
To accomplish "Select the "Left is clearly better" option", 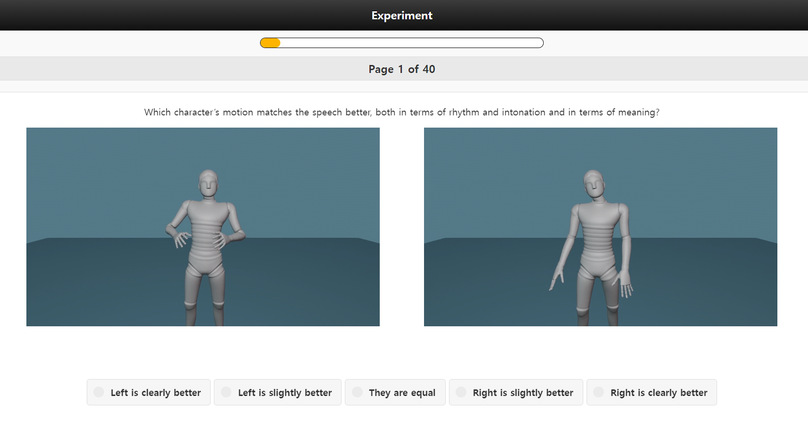I will [148, 392].
